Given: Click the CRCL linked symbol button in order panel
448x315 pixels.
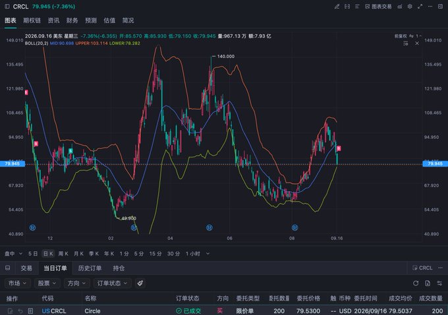Looking at the screenshot, I should (x=422, y=268).
